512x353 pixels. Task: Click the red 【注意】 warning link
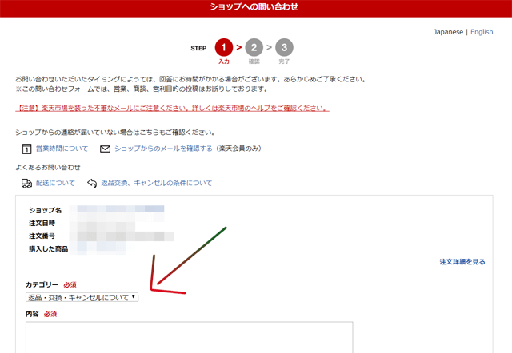(x=172, y=108)
